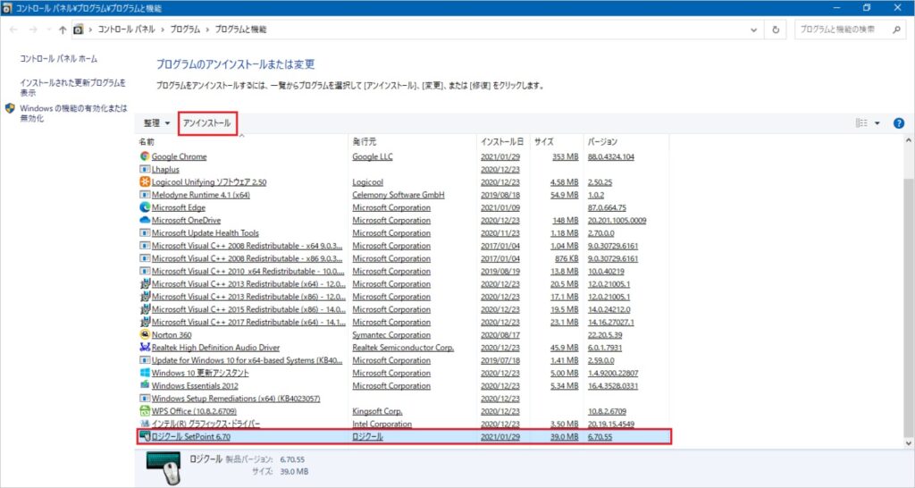Click the アンインストール toolbar button
This screenshot has height=488, width=915.
coord(207,123)
